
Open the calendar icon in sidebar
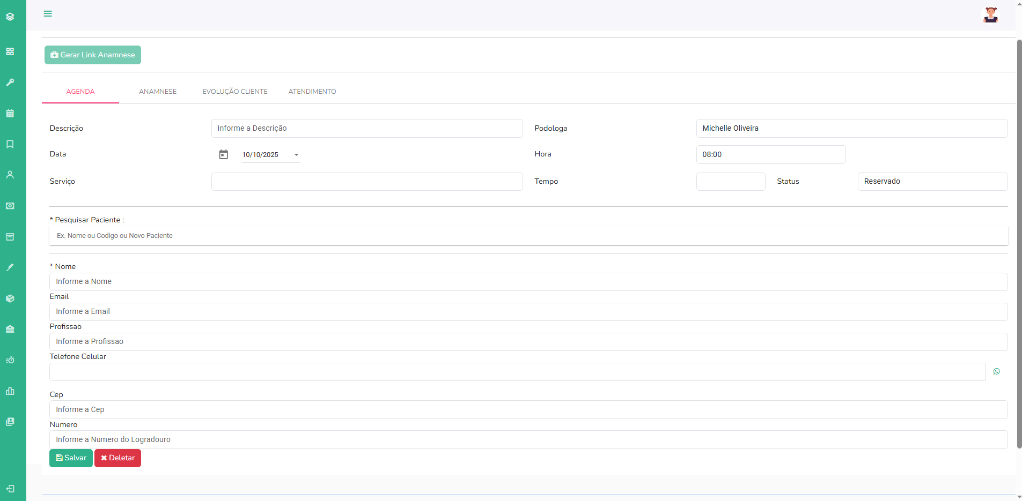(10, 113)
